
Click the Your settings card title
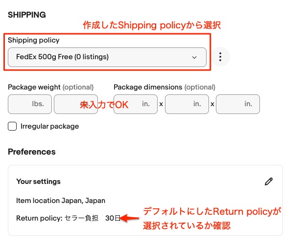point(38,181)
